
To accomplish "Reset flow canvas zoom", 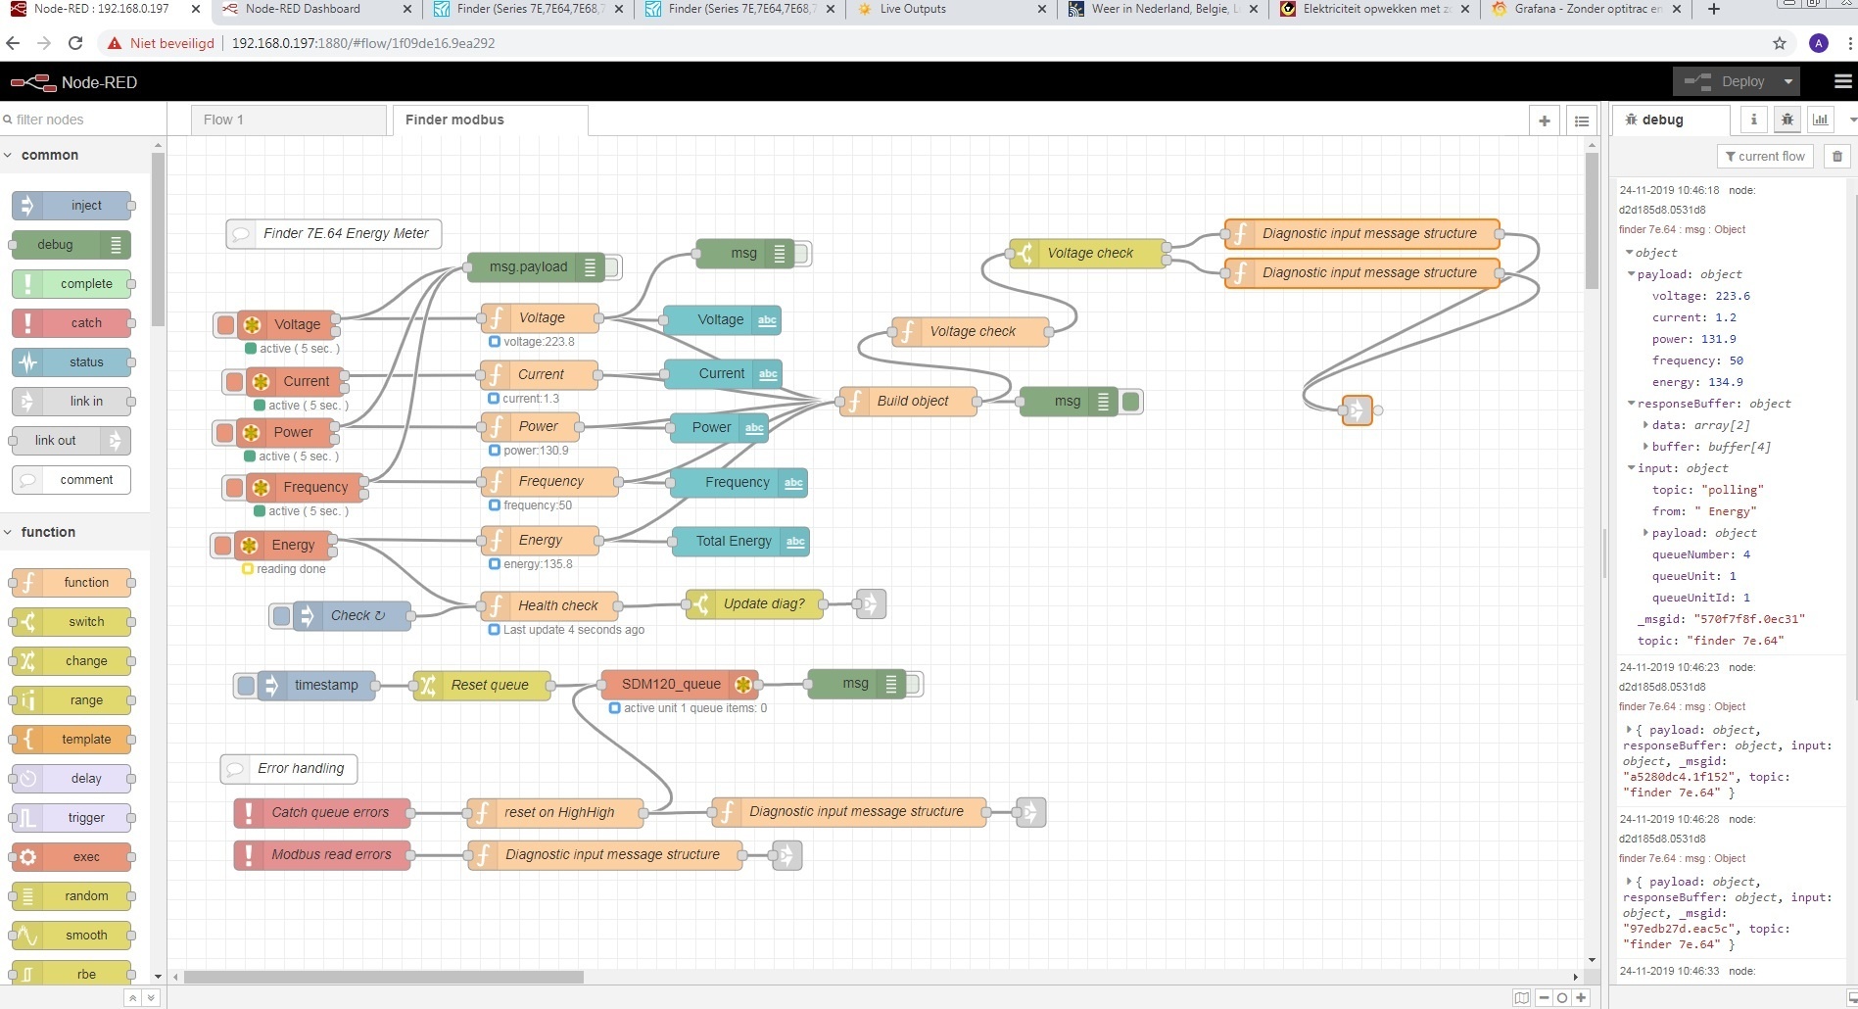I will 1562,998.
